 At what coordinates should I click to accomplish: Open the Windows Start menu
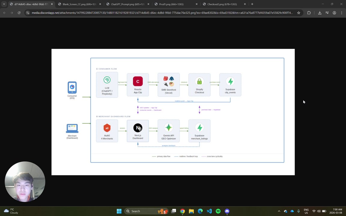[119, 211]
